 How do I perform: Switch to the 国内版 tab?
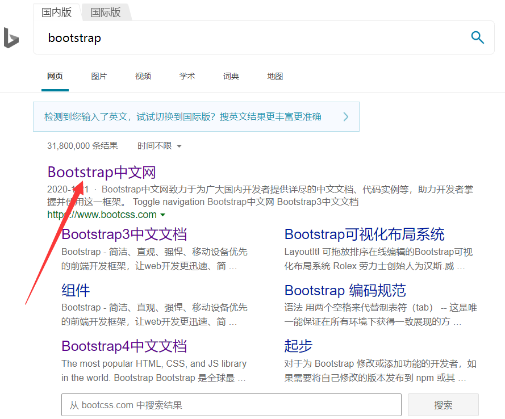point(57,12)
